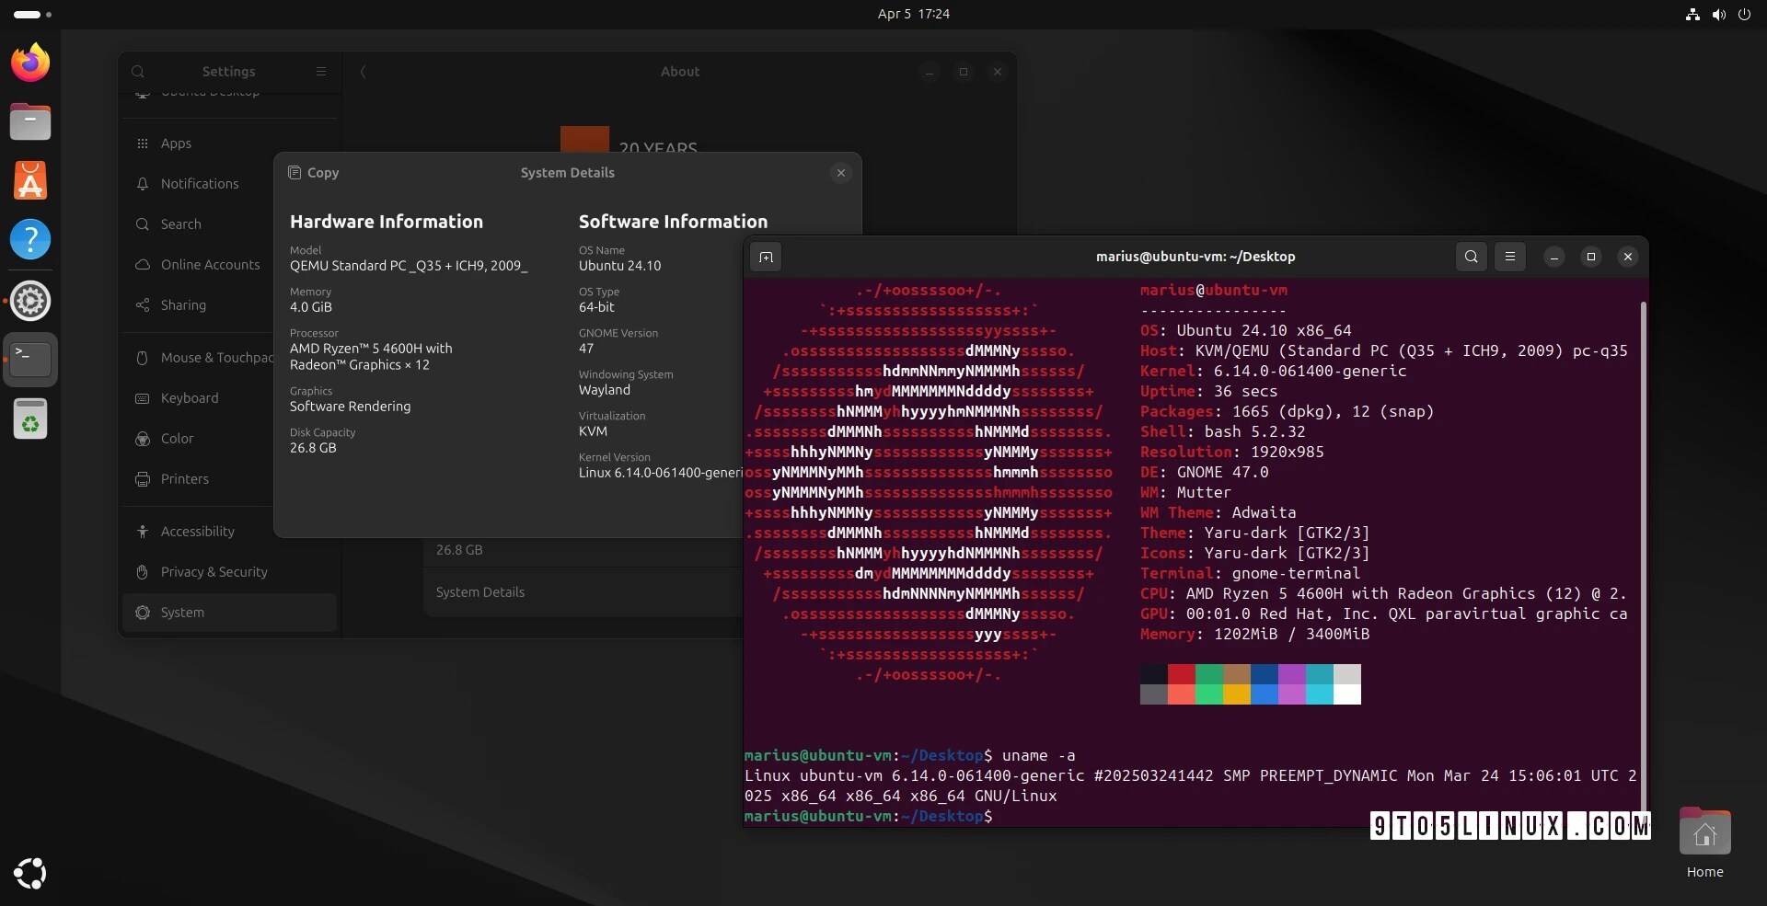Open Ubuntu App Center from dock
Image resolution: width=1767 pixels, height=906 pixels.
pos(30,180)
